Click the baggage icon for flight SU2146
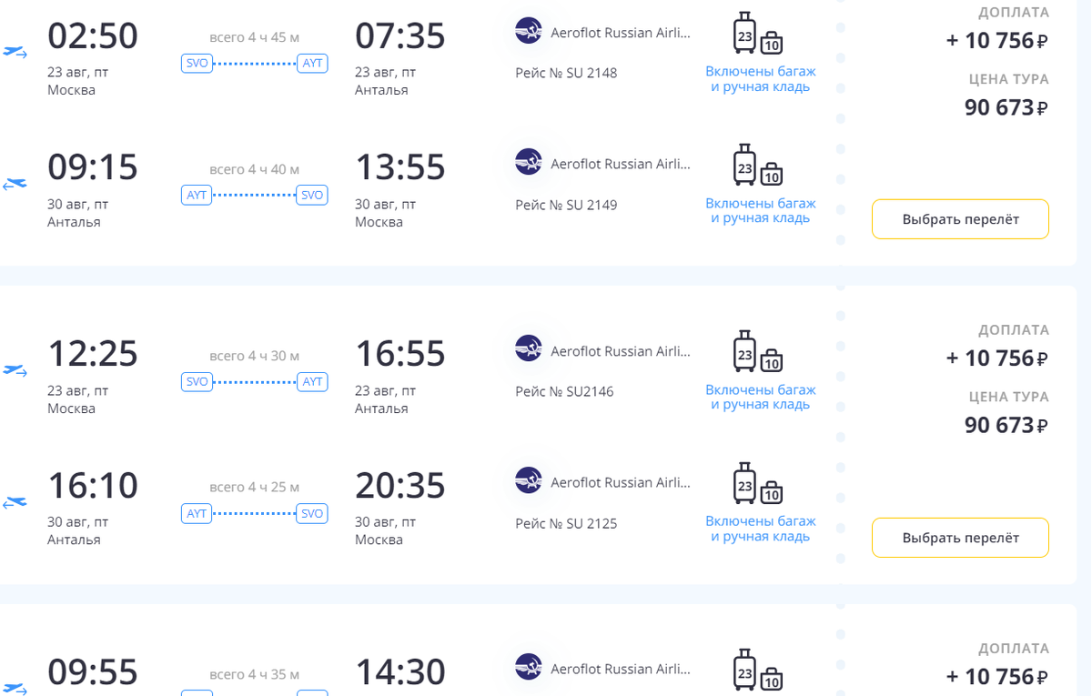Screen dimensions: 1092x696 758,351
